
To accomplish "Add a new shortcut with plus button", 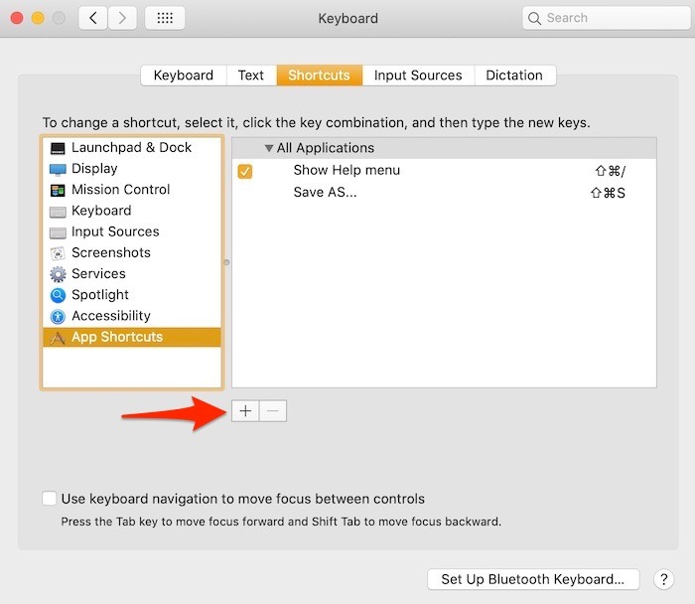I will point(245,411).
